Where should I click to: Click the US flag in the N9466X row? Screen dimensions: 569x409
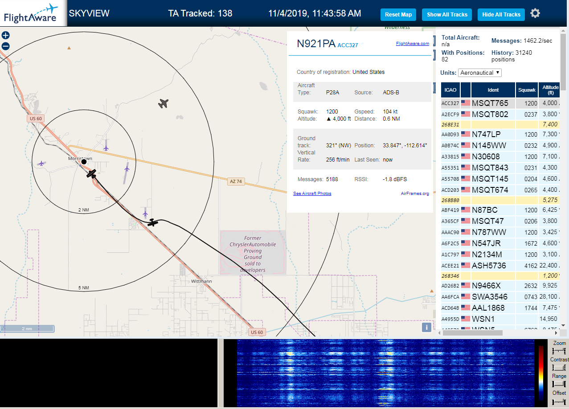click(466, 286)
